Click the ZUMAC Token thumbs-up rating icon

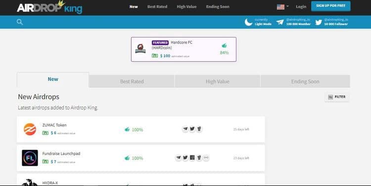[x=127, y=129]
